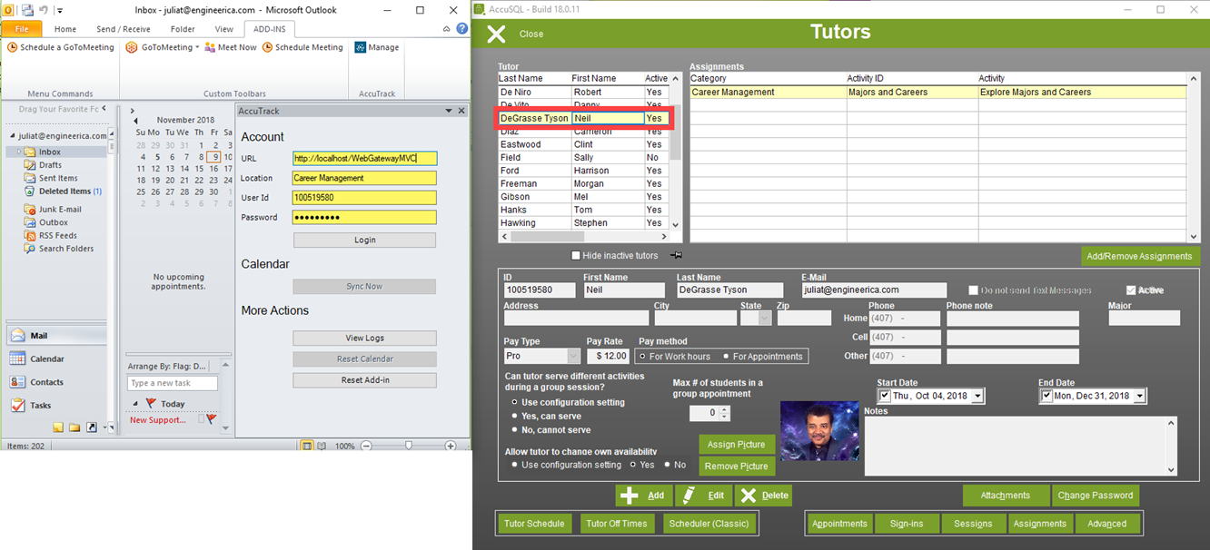1210x550 pixels.
Task: Click the Shortcuts icon in Outlook navigation
Action: pos(92,427)
